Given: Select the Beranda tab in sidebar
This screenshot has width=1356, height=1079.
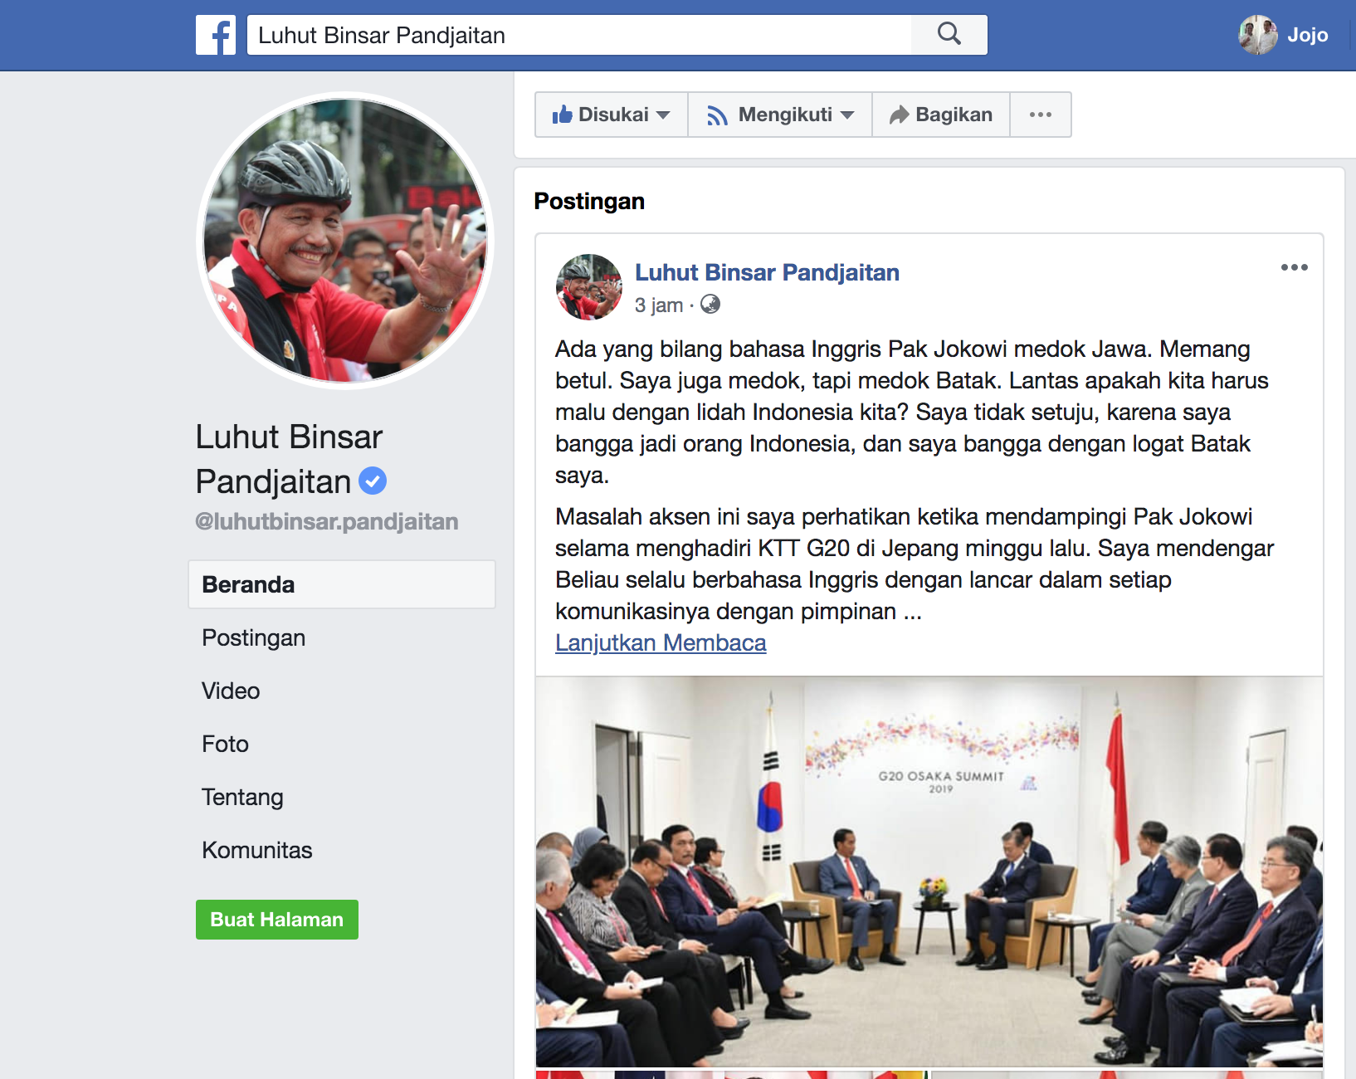Looking at the screenshot, I should [342, 584].
